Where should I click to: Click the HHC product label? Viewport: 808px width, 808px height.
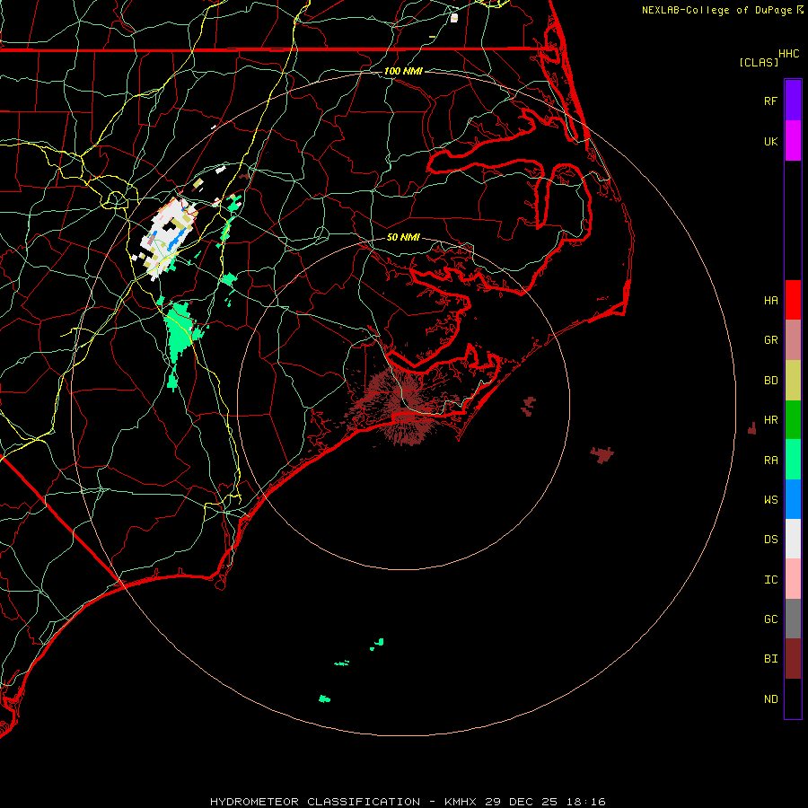point(789,54)
